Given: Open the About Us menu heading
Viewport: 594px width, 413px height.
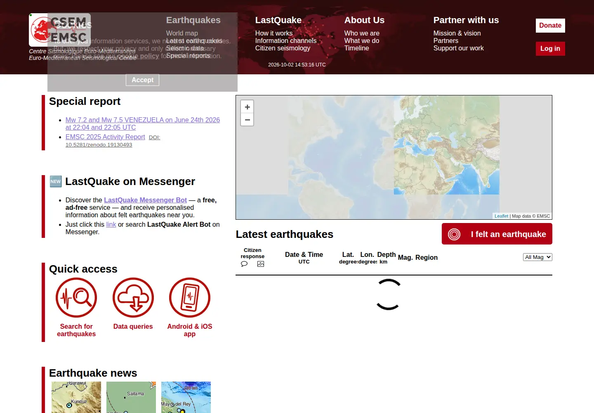Looking at the screenshot, I should pyautogui.click(x=364, y=20).
